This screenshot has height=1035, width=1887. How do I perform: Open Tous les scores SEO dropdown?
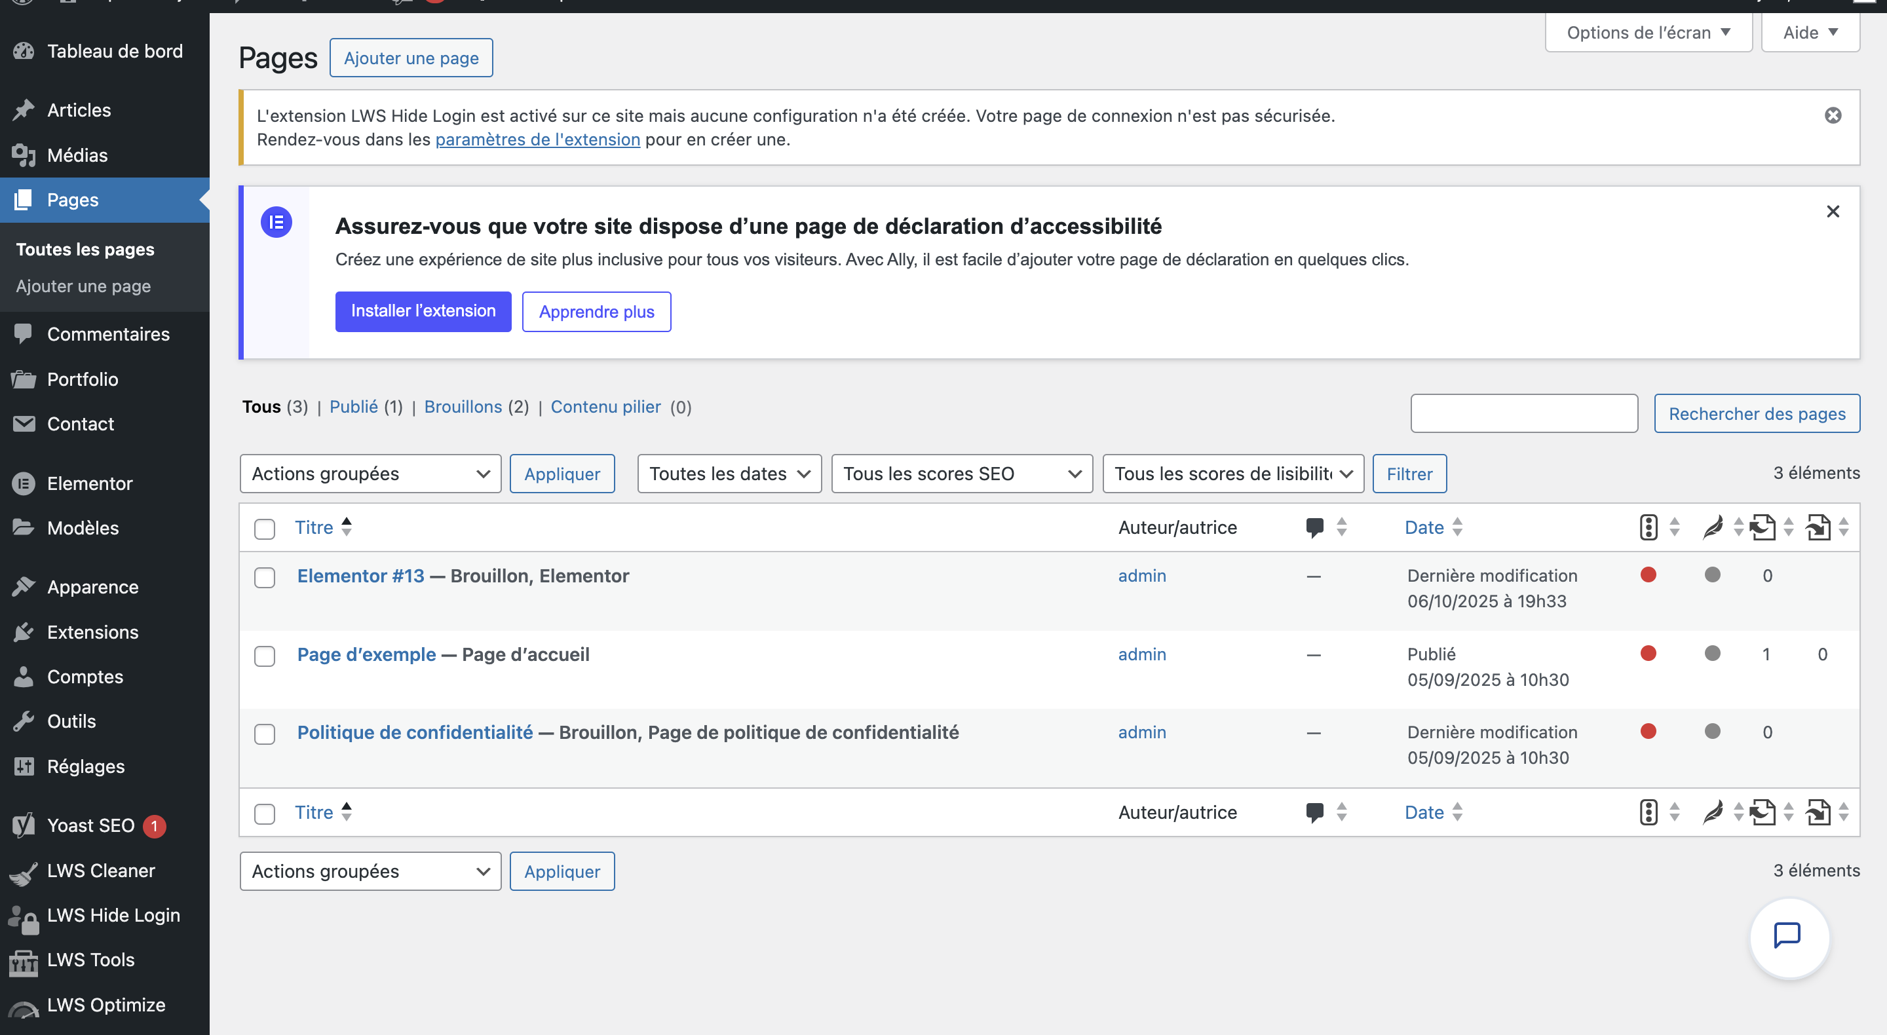[x=961, y=474]
